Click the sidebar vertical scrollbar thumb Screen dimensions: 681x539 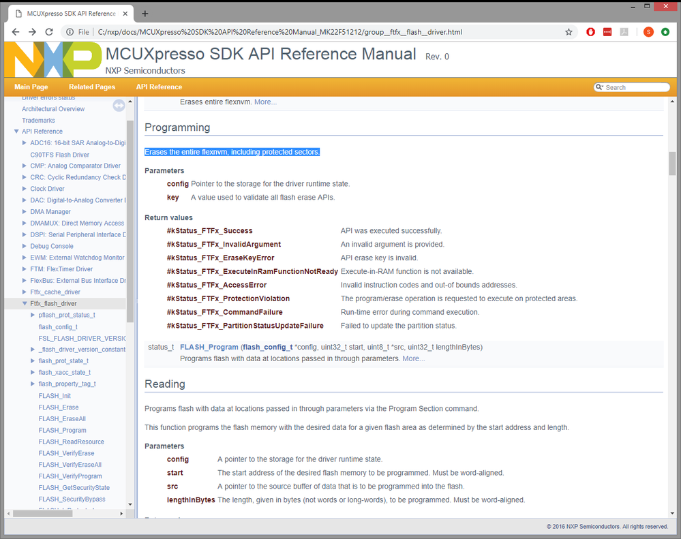pos(130,221)
